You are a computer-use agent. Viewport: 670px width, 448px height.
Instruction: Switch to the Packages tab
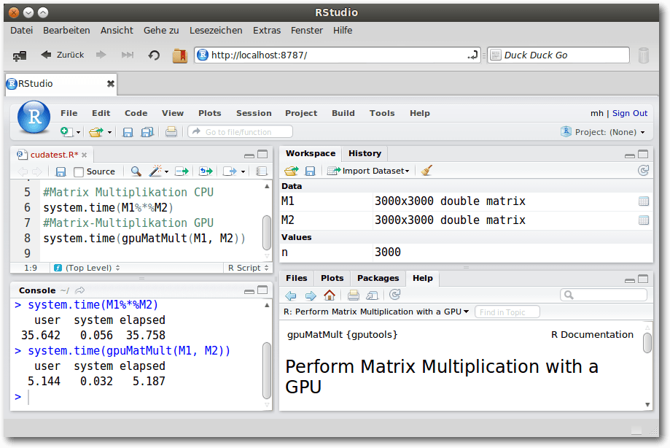[x=378, y=278]
